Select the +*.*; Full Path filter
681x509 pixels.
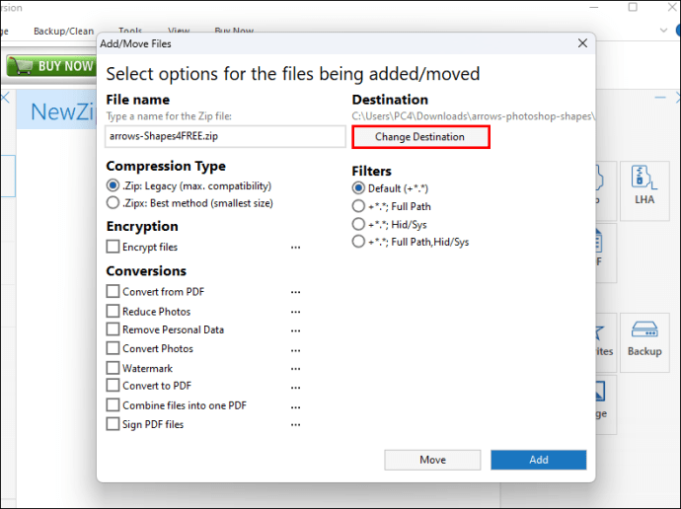click(358, 207)
